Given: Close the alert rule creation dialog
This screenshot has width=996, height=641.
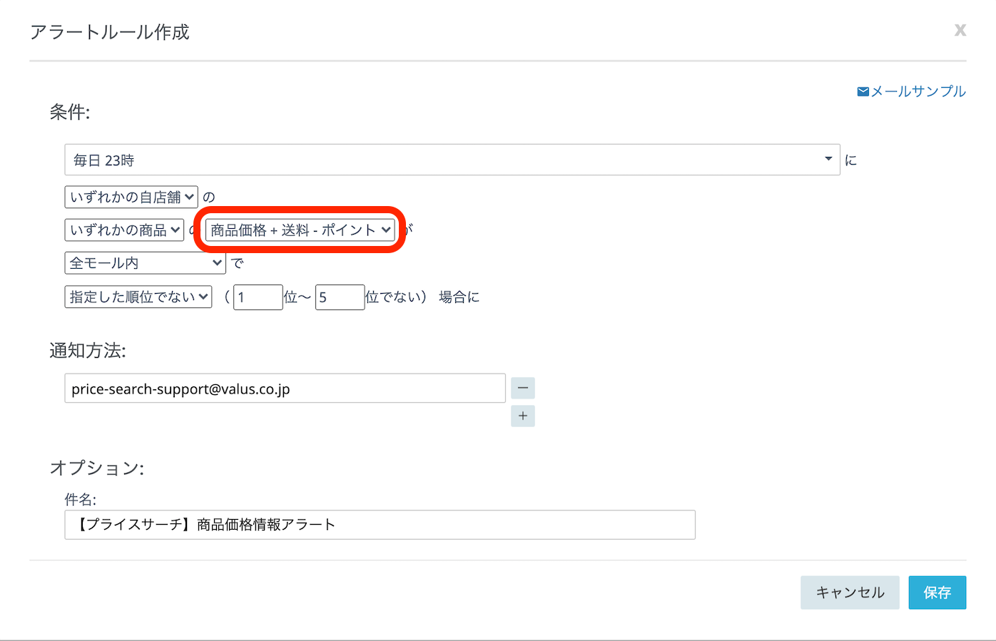Looking at the screenshot, I should [960, 30].
